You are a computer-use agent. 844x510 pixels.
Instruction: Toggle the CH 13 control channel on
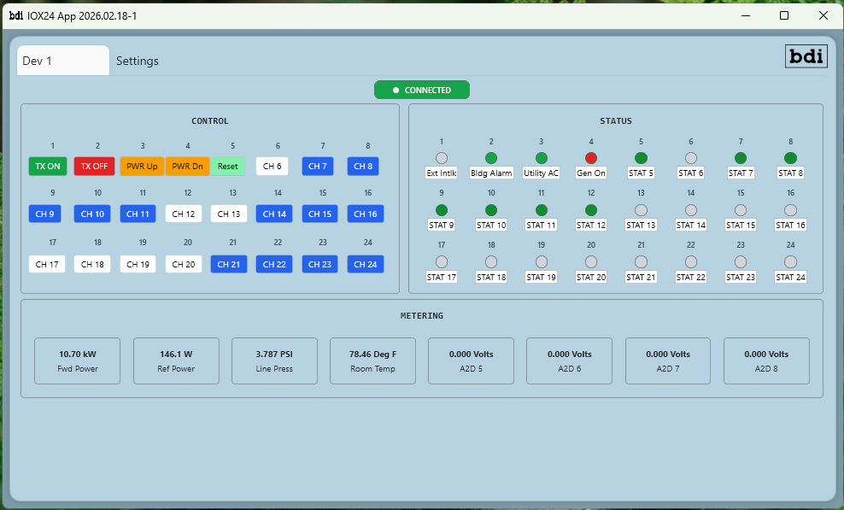[x=229, y=214]
